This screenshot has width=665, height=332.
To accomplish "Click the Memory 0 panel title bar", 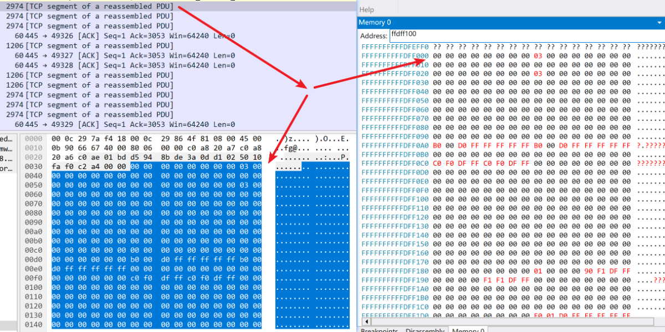I will click(511, 22).
